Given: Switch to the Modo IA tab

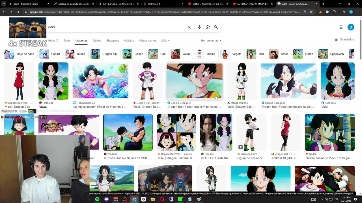Looking at the screenshot, I should [x=53, y=41].
